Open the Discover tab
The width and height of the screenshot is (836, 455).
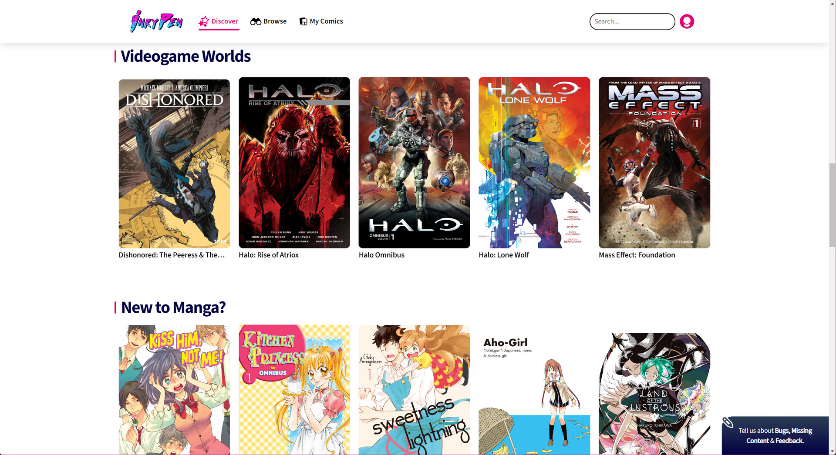pyautogui.click(x=219, y=21)
